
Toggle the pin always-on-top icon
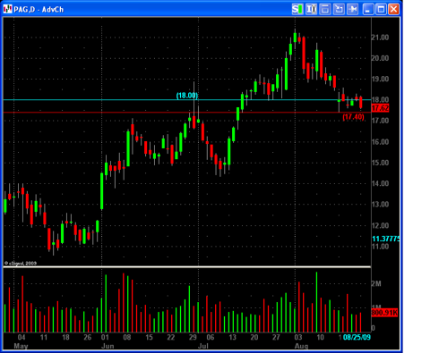click(x=353, y=9)
